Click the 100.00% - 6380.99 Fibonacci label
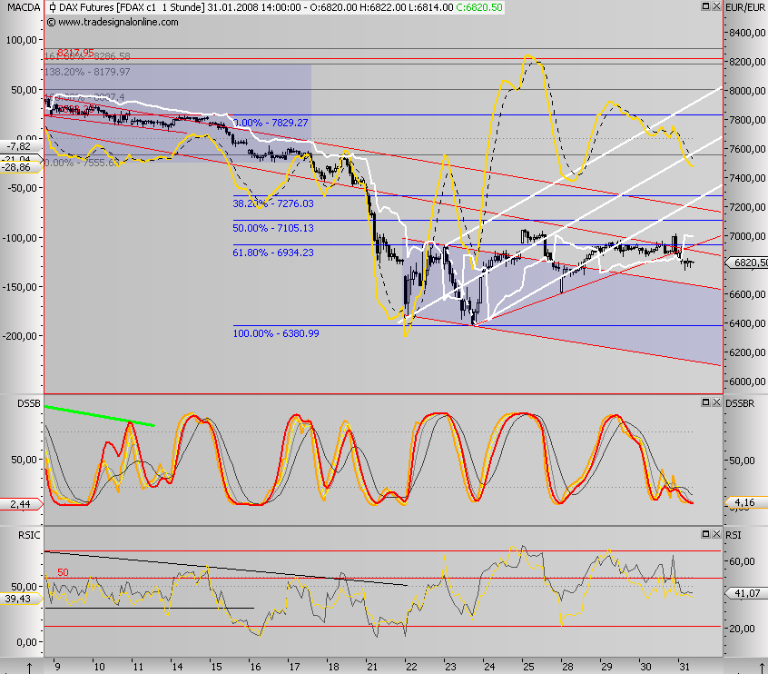This screenshot has height=674, width=768. (276, 333)
